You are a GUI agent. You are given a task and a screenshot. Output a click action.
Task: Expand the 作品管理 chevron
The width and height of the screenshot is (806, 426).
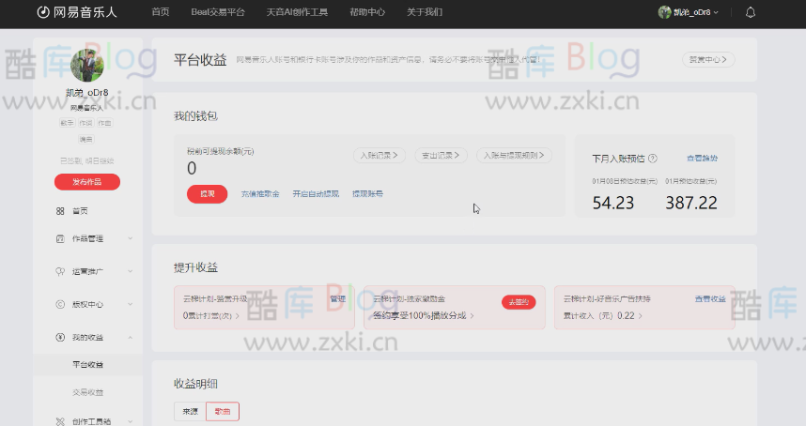[130, 238]
